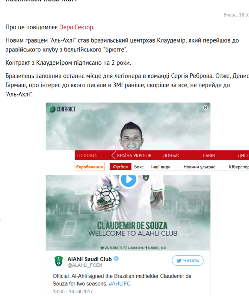Click the tweet timestamp 18:35 - 18 Jul 2017

(73, 292)
